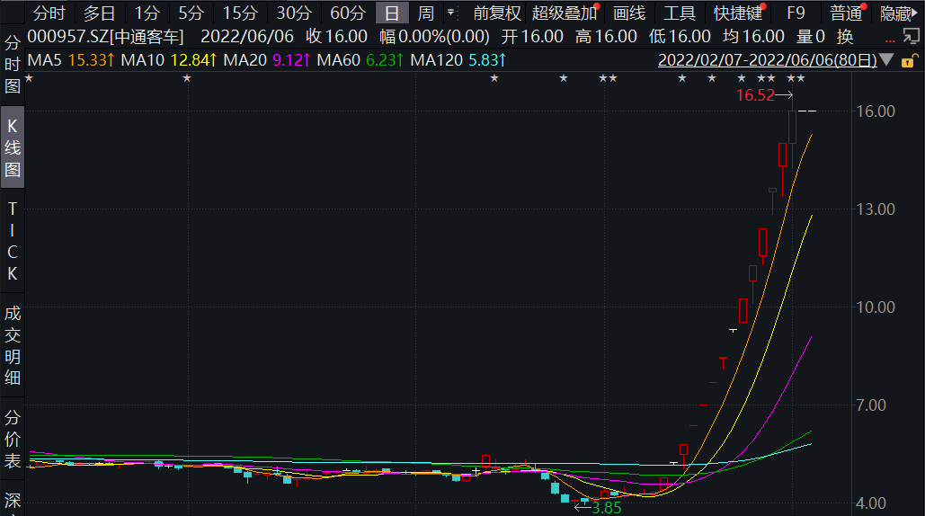Open the 普通 mode dropdown

click(845, 13)
